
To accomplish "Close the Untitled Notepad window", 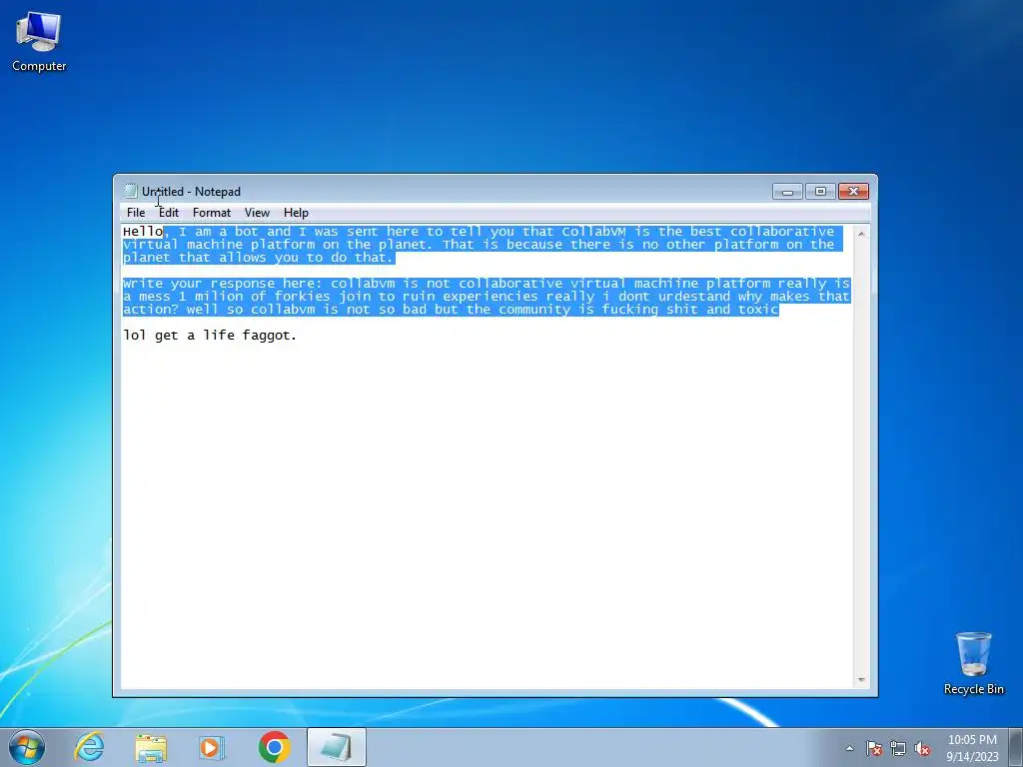I will (x=853, y=191).
